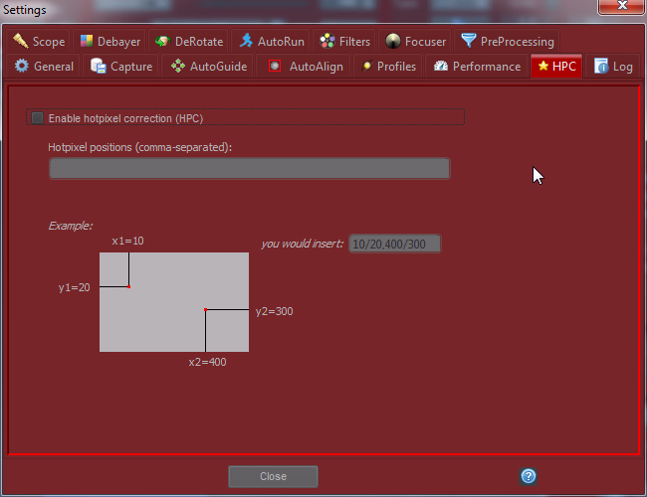Switch to the Debayer tab
The height and width of the screenshot is (497, 647).
pyautogui.click(x=110, y=42)
